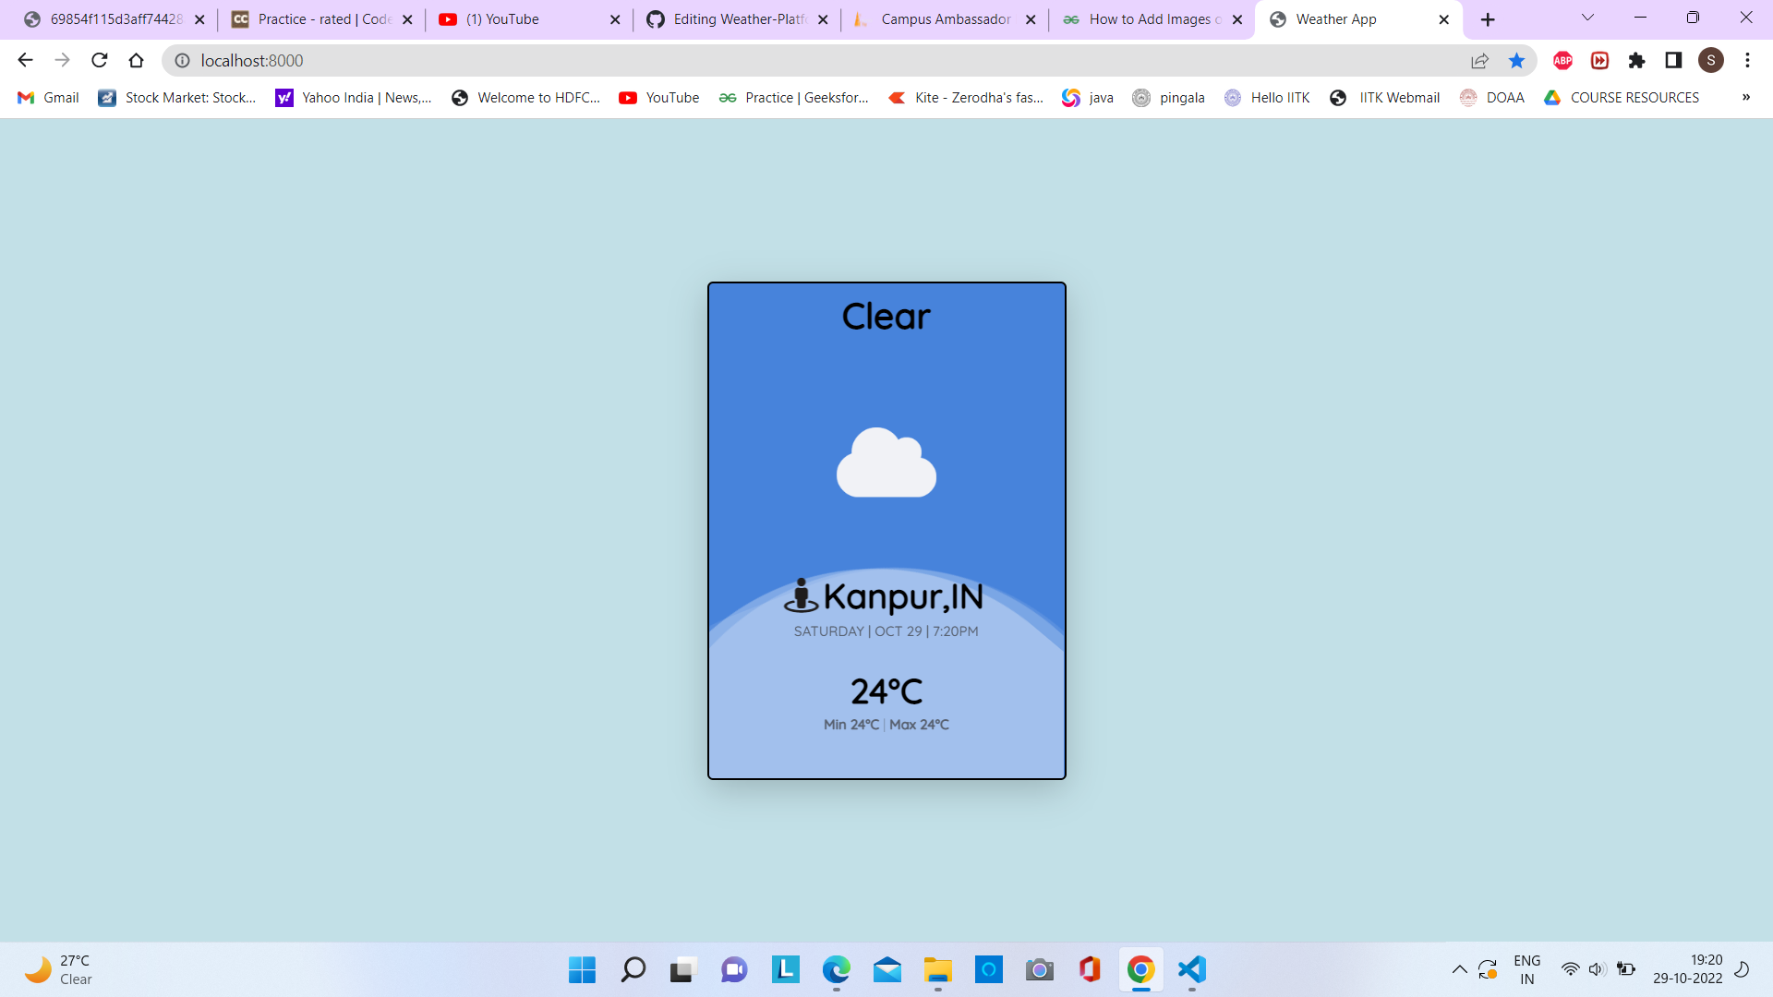Click the localhost:8000 address bar
The height and width of the screenshot is (997, 1773).
[739, 60]
